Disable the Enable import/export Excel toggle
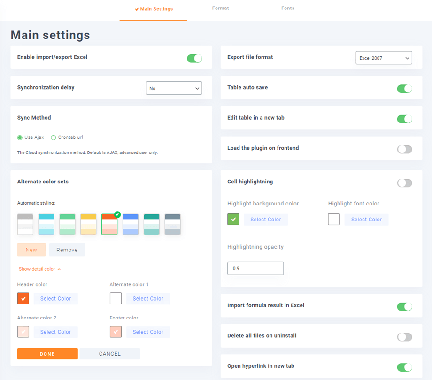The image size is (432, 380). click(194, 58)
